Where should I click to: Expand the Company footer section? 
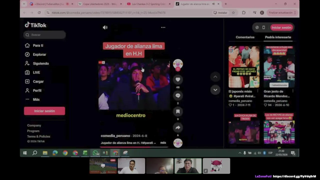[34, 125]
